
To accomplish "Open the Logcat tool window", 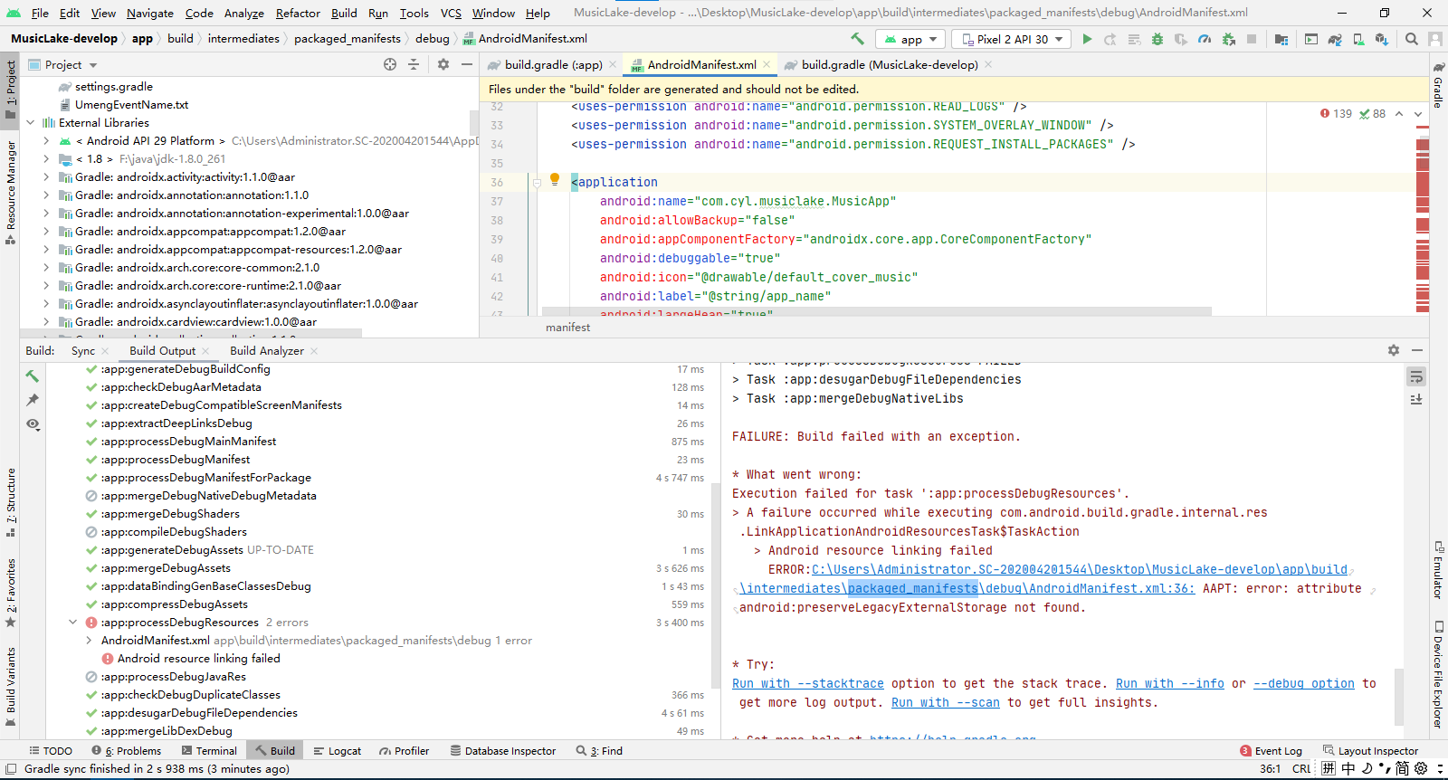I will pyautogui.click(x=337, y=751).
